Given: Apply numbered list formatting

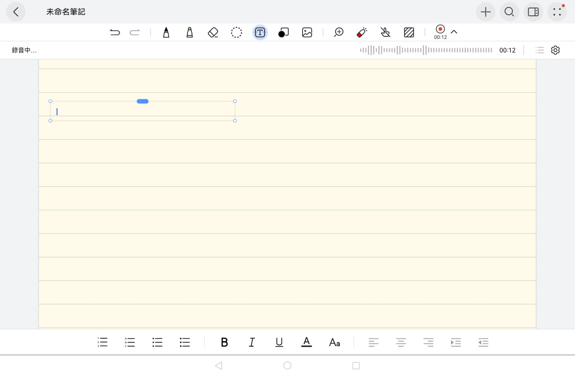Looking at the screenshot, I should pos(103,342).
